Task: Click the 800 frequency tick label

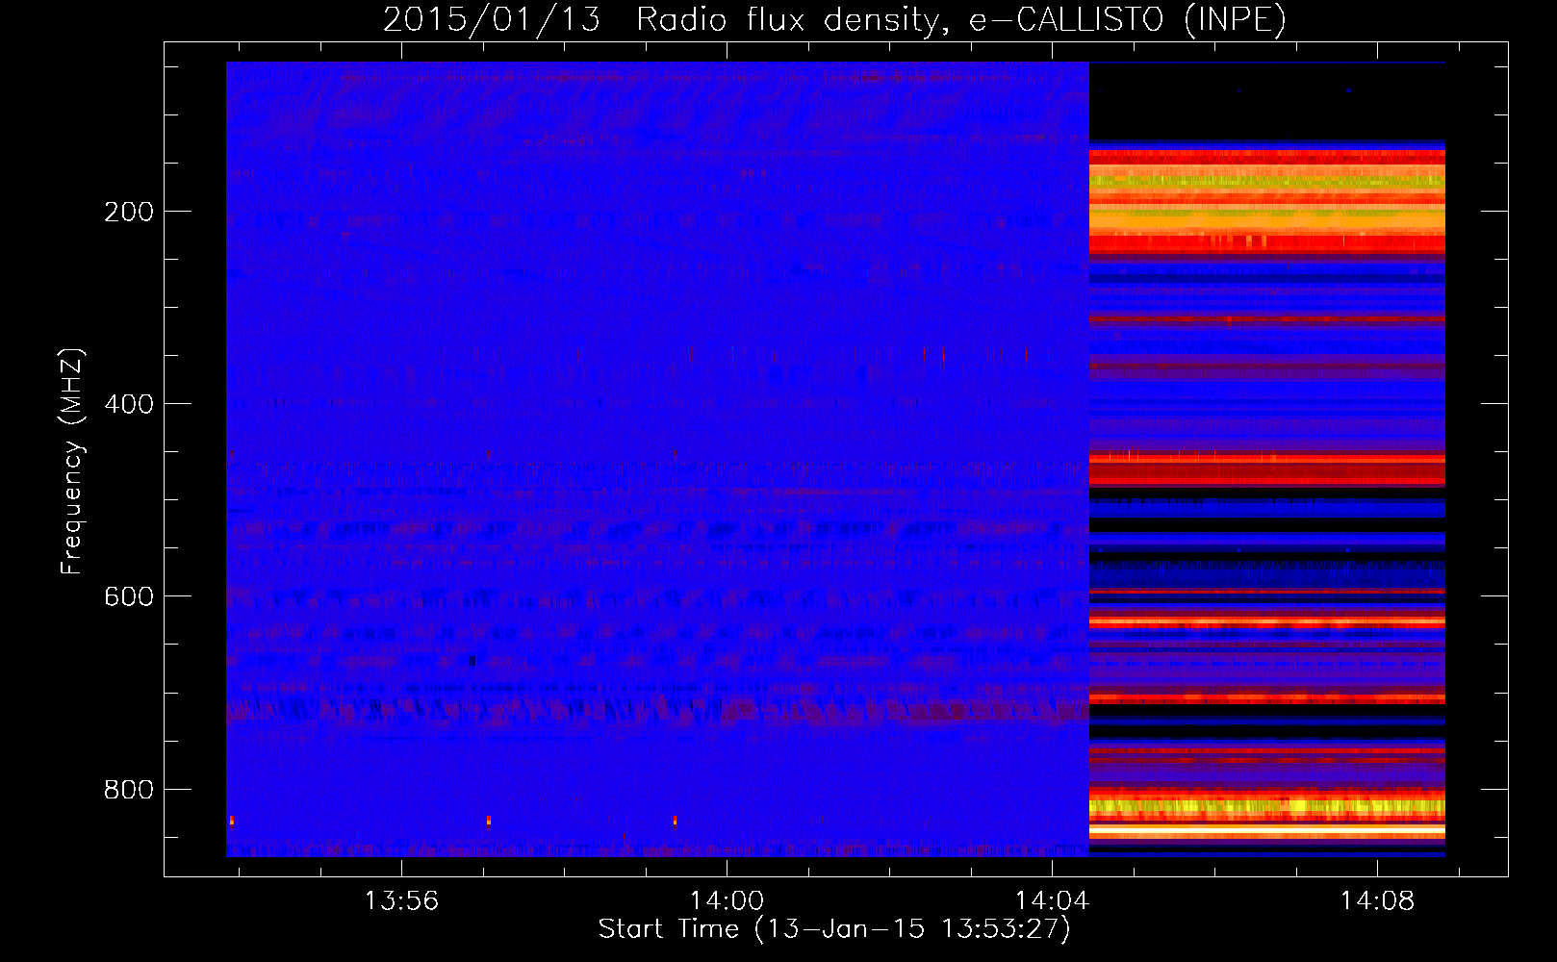Action: click(129, 790)
